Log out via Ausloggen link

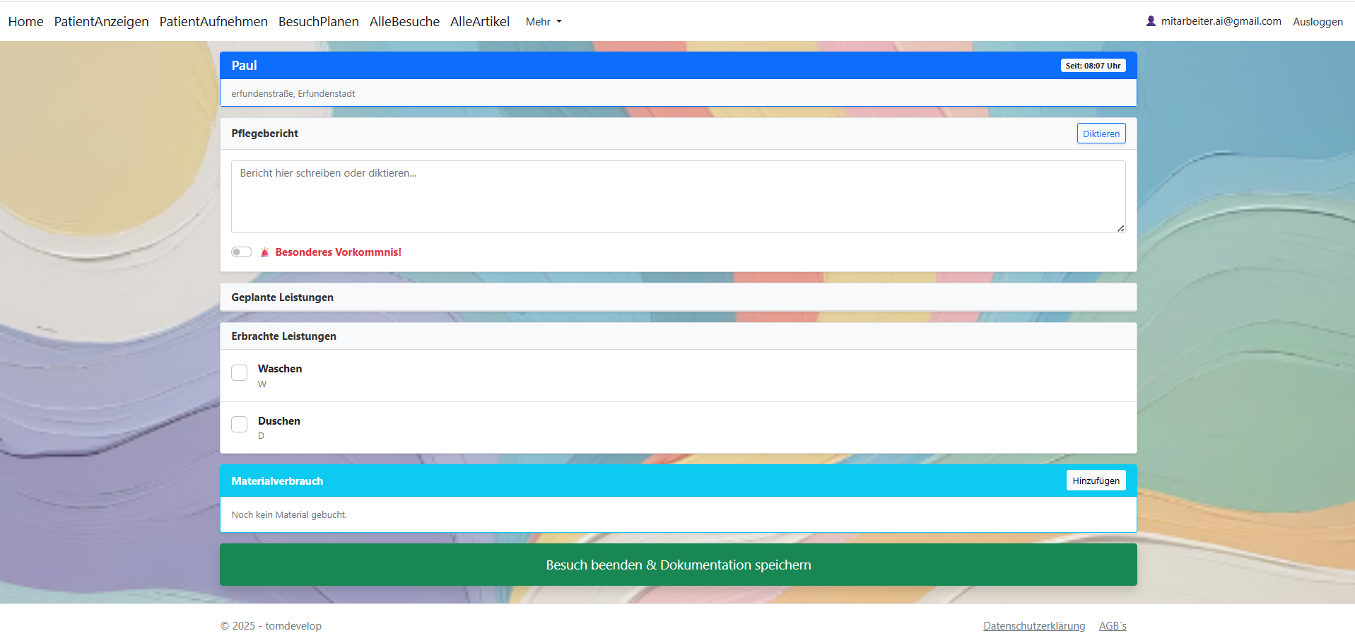pyautogui.click(x=1318, y=22)
